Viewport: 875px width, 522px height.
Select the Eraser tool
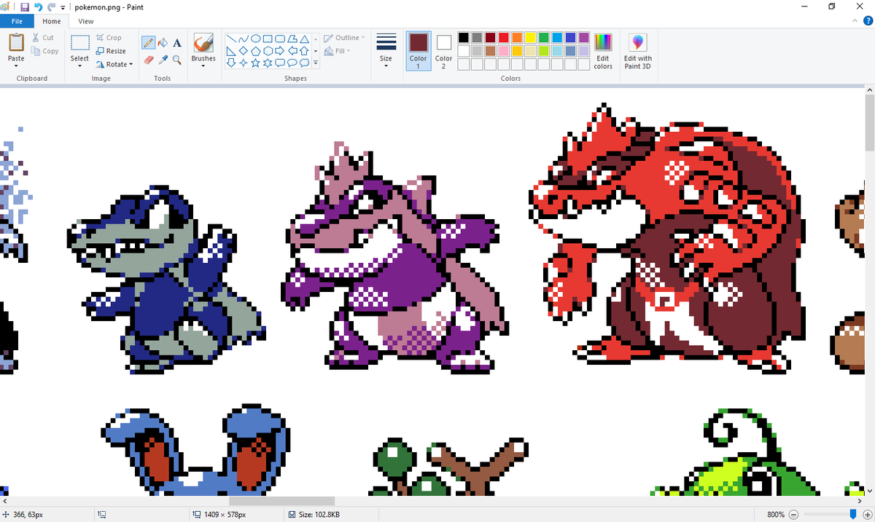click(149, 60)
